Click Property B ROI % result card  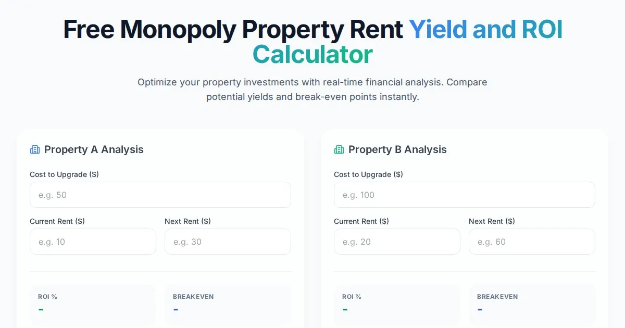pyautogui.click(x=397, y=305)
